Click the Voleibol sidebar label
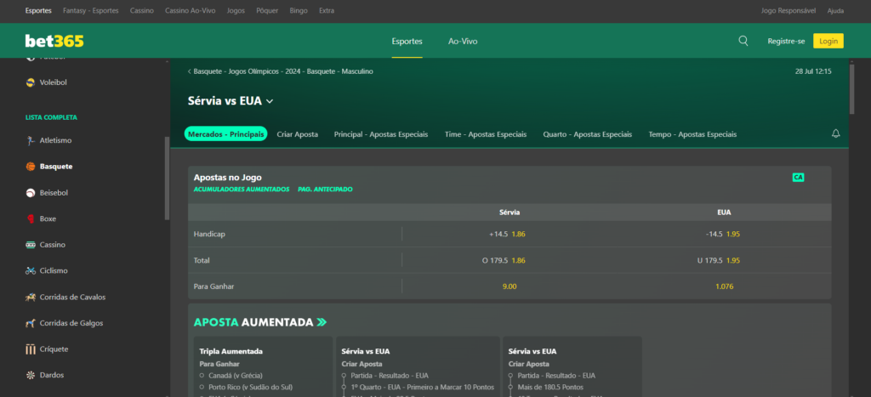Screen dimensions: 871x397 [54, 82]
